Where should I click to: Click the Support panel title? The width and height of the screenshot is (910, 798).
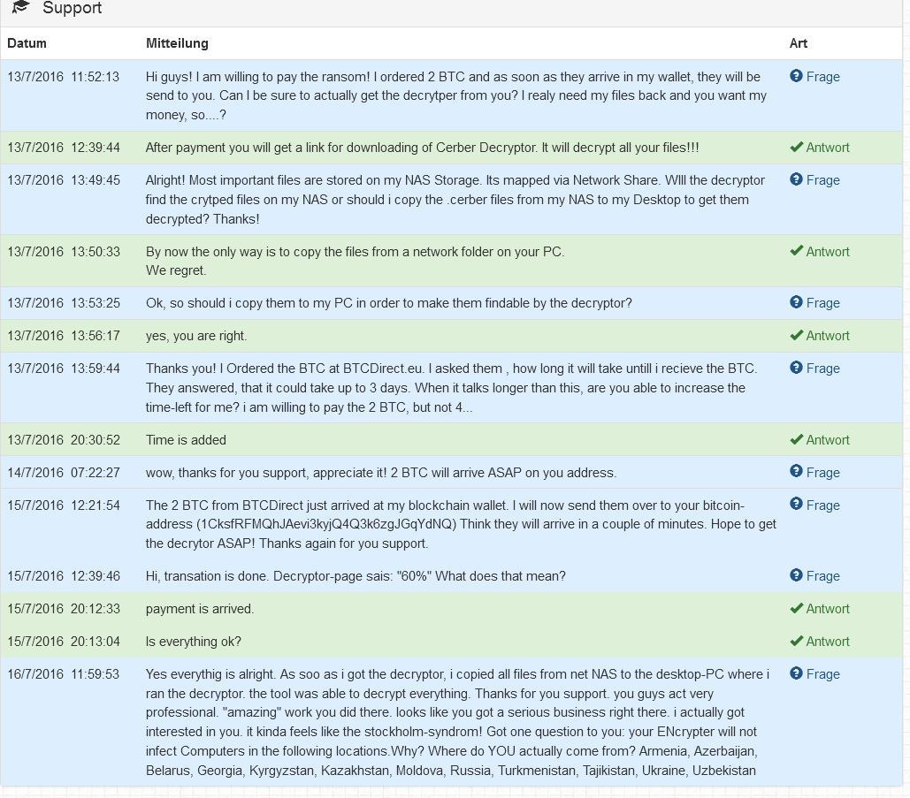[72, 8]
